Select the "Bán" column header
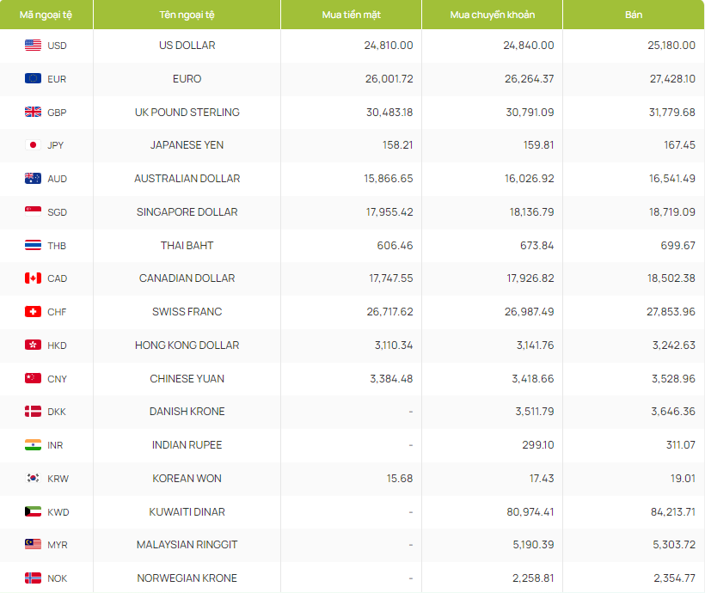Image resolution: width=705 pixels, height=593 pixels. tap(634, 15)
